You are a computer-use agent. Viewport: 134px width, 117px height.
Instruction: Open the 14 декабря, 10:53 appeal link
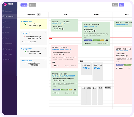[x=26, y=21]
